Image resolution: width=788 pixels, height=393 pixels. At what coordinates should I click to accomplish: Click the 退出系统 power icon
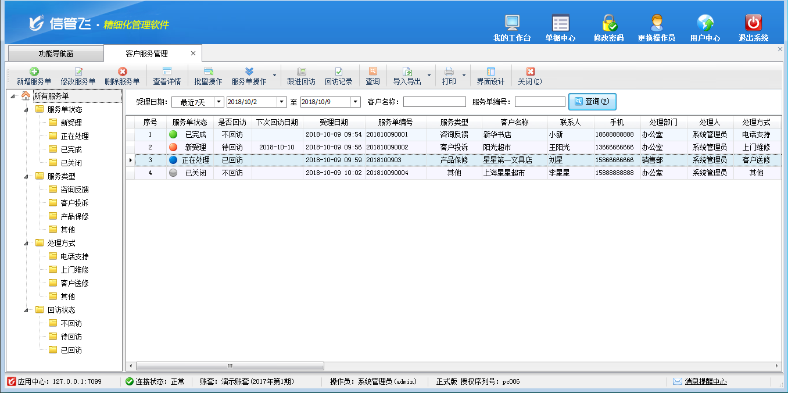(x=753, y=23)
